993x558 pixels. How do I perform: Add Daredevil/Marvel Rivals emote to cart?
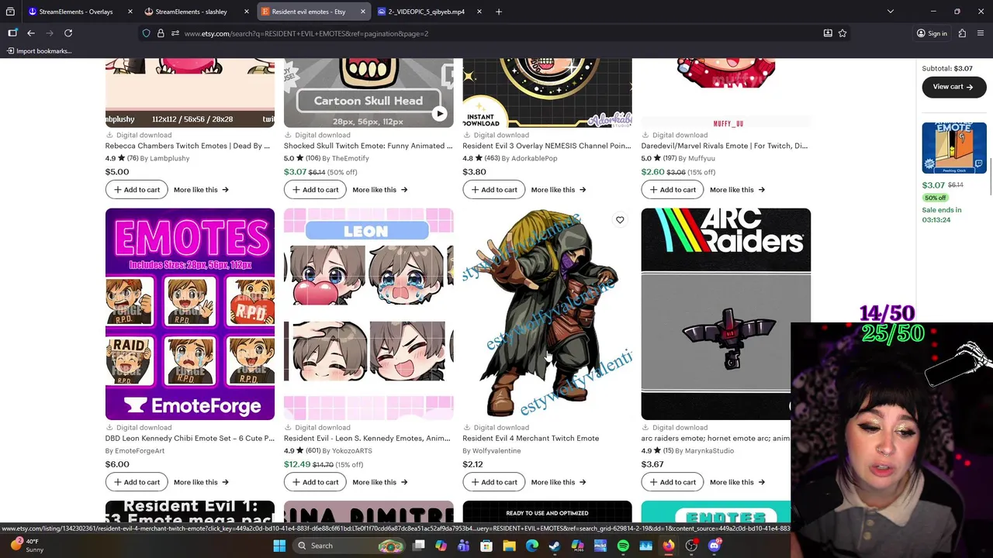click(673, 190)
